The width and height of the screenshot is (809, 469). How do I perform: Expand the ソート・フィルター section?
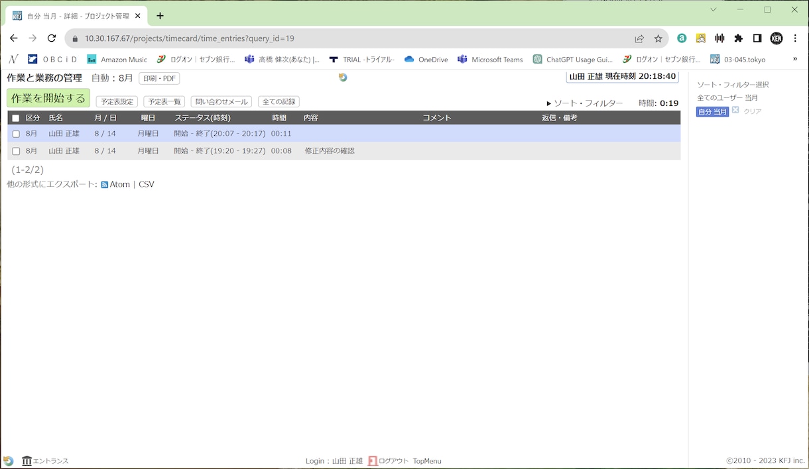[584, 103]
